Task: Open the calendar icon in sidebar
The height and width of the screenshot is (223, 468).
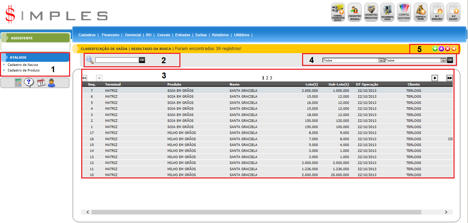Action: [41, 83]
